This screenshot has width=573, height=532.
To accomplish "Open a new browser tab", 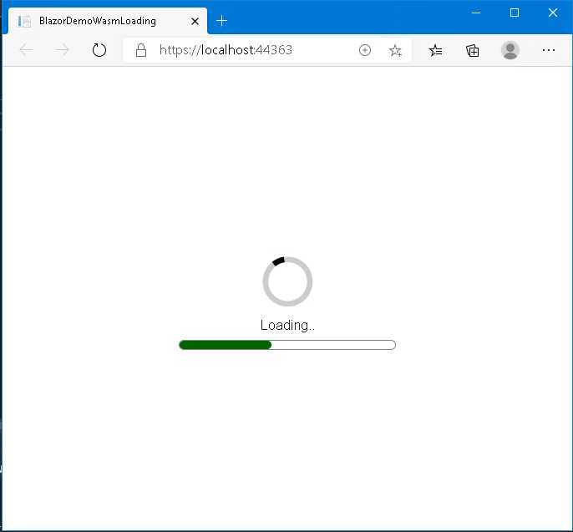I will click(221, 21).
